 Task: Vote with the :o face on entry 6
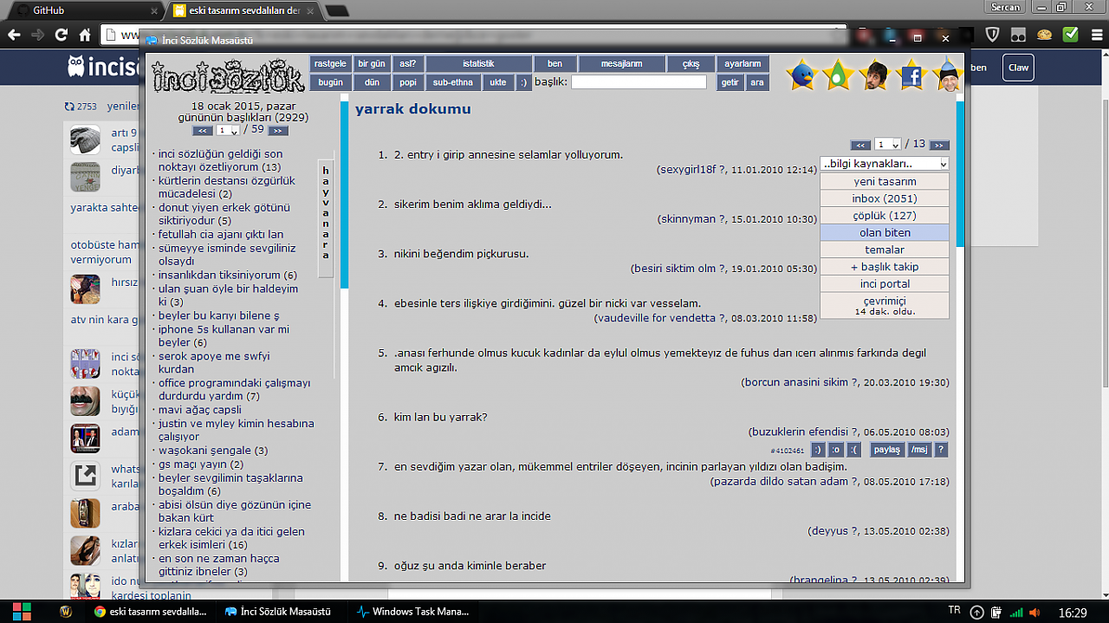click(836, 450)
